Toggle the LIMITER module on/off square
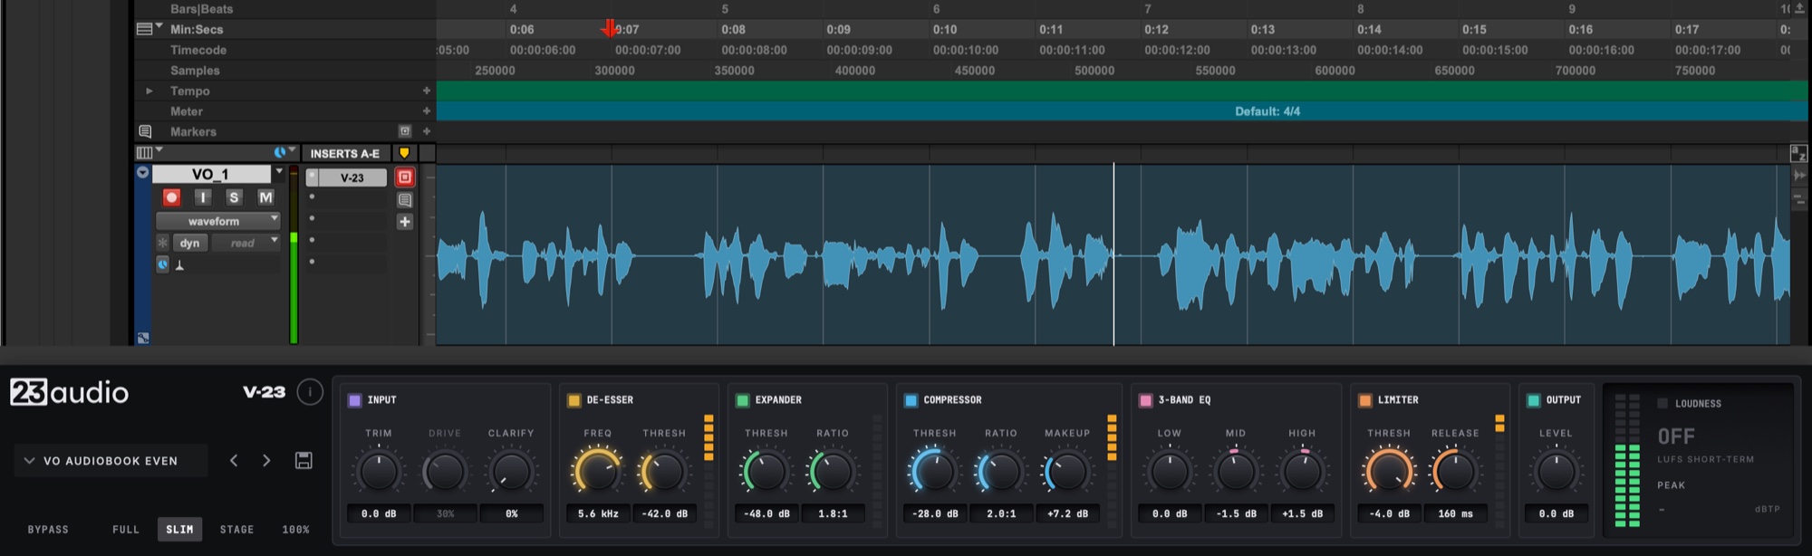Viewport: 1812px width, 556px height. tap(1365, 400)
